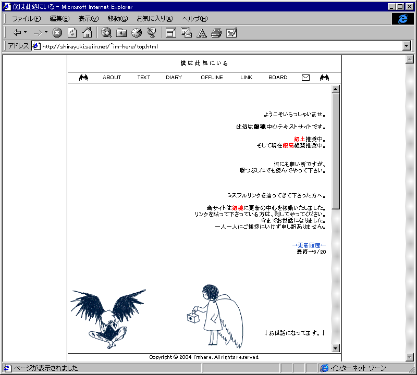Viewport: 417px width, 375px height.
Task: Open the Favorites folder toolbar icon
Action: (121, 33)
